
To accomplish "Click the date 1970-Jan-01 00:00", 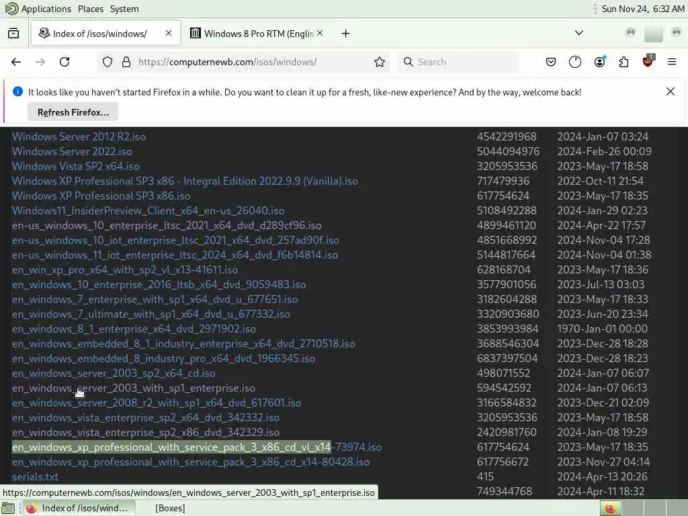I will (x=602, y=329).
